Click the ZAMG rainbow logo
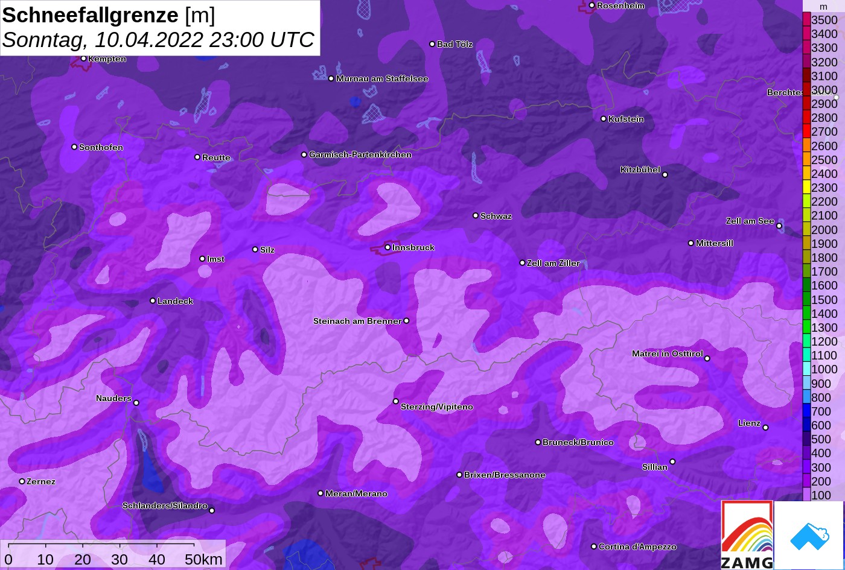This screenshot has height=570, width=845. click(x=747, y=535)
